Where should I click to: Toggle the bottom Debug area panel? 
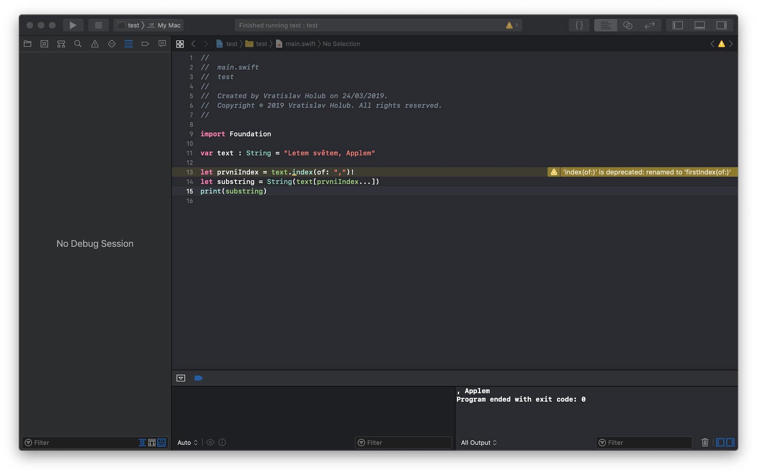pos(700,25)
